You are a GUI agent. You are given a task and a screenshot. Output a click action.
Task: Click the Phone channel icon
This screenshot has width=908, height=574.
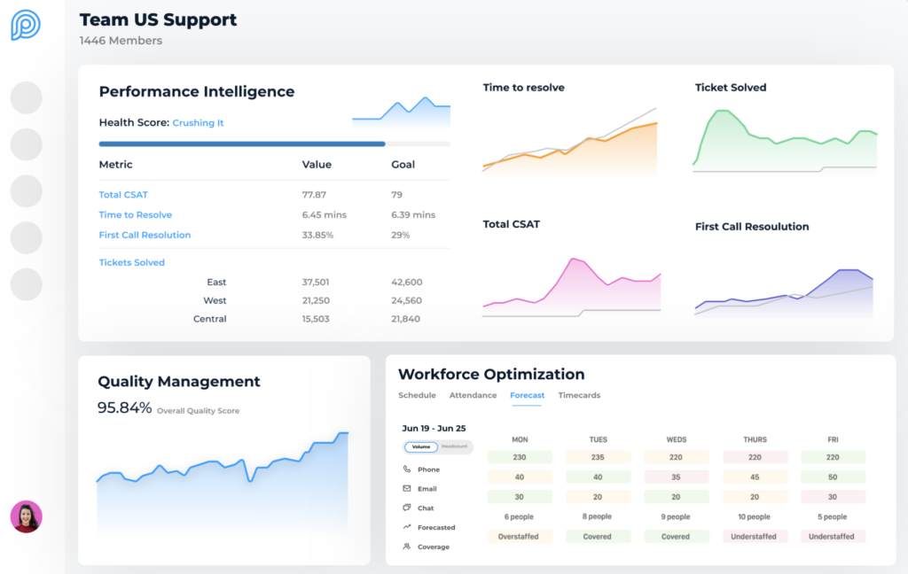point(407,469)
